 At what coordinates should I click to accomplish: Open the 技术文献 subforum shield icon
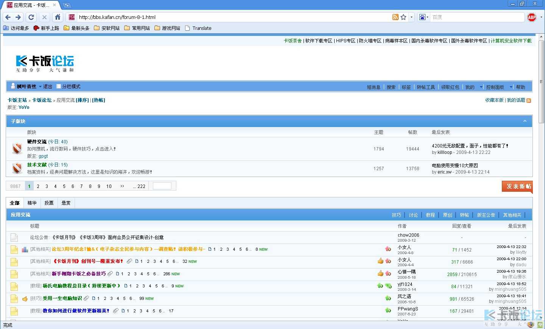pos(17,168)
